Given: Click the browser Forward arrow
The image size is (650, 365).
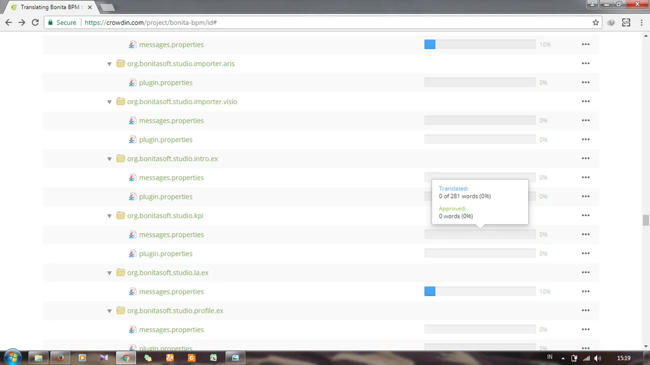Looking at the screenshot, I should click(22, 22).
